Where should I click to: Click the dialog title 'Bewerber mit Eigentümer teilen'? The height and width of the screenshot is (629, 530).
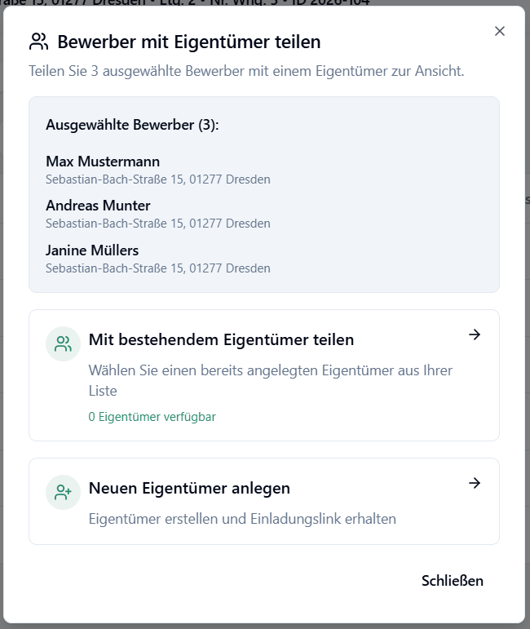(189, 42)
